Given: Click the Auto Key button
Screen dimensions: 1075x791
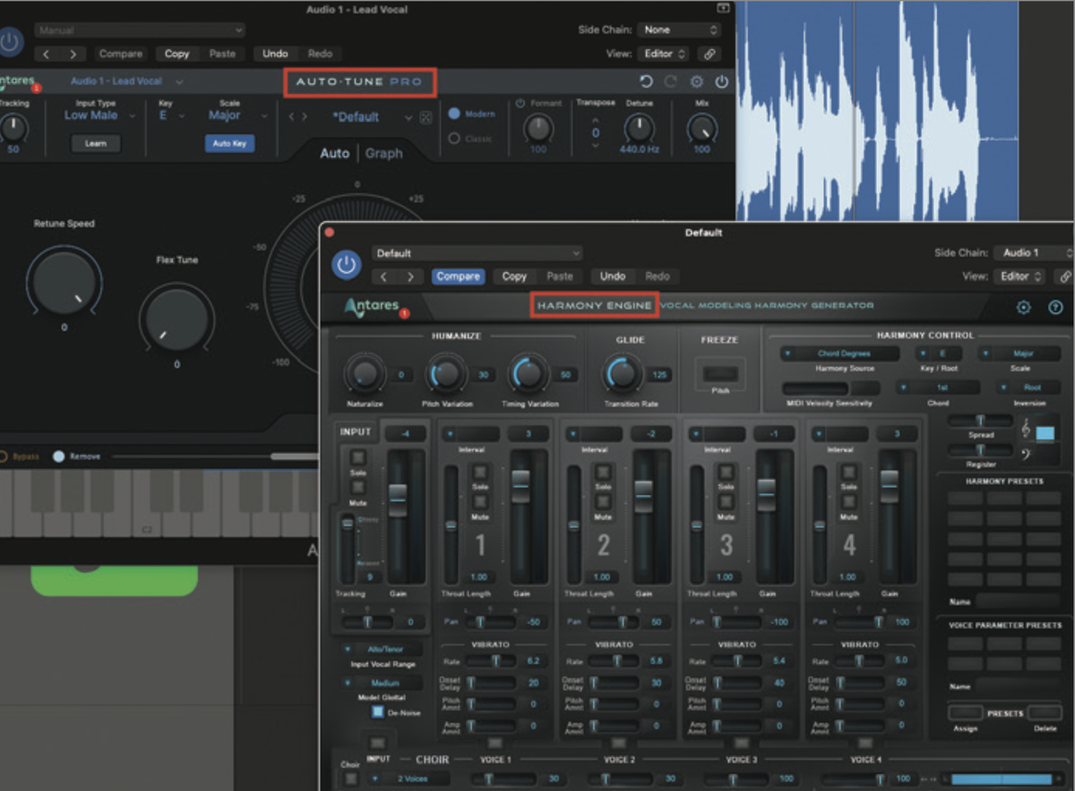Looking at the screenshot, I should tap(228, 142).
